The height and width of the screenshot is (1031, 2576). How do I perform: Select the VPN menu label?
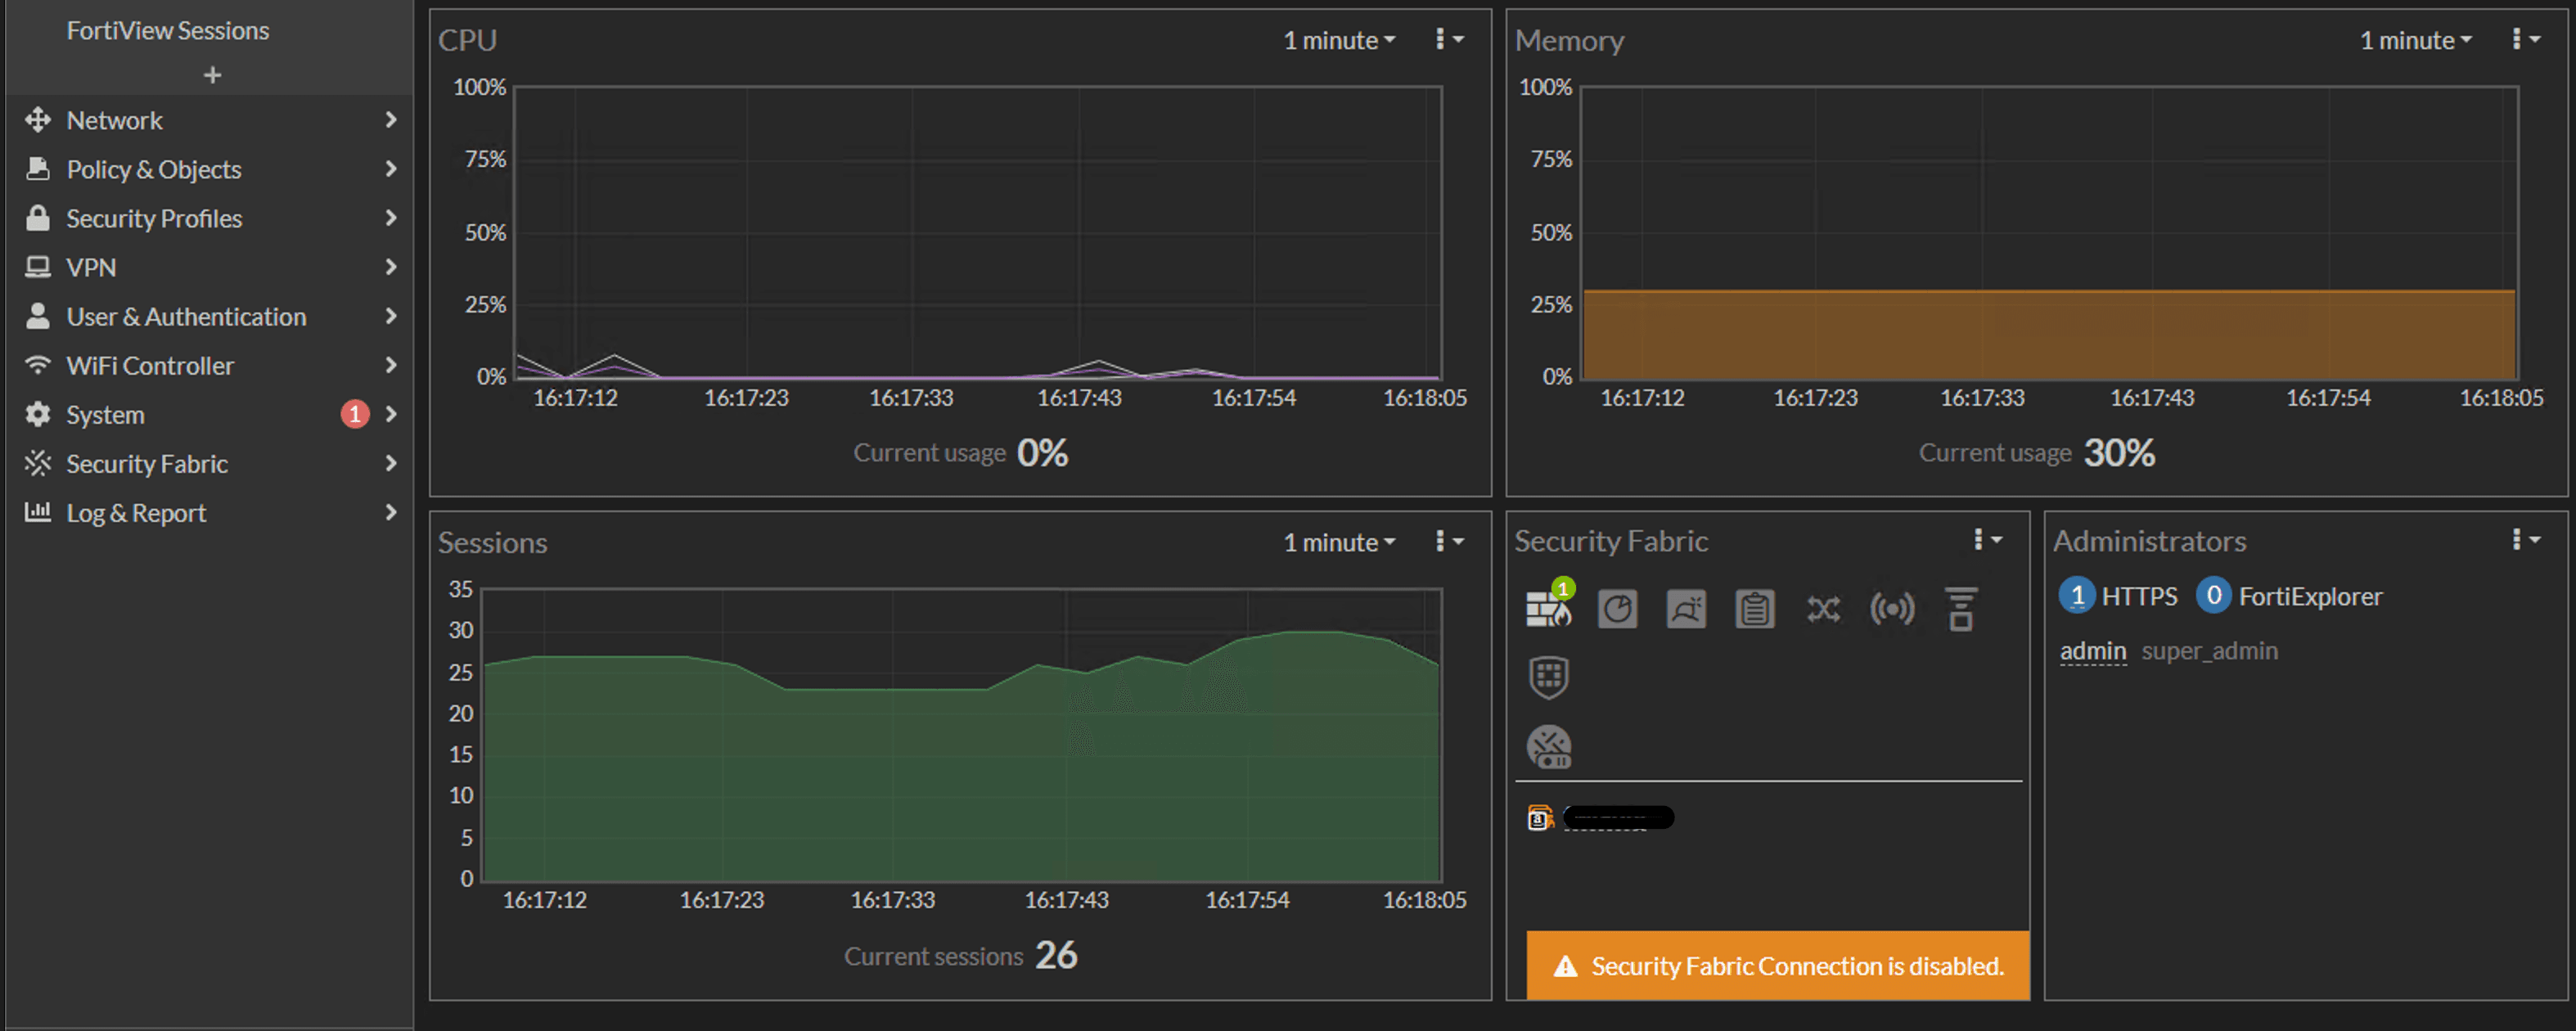point(91,267)
